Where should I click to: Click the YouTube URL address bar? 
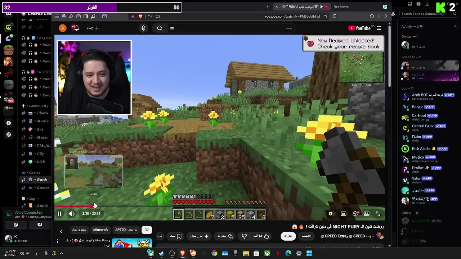point(292,16)
